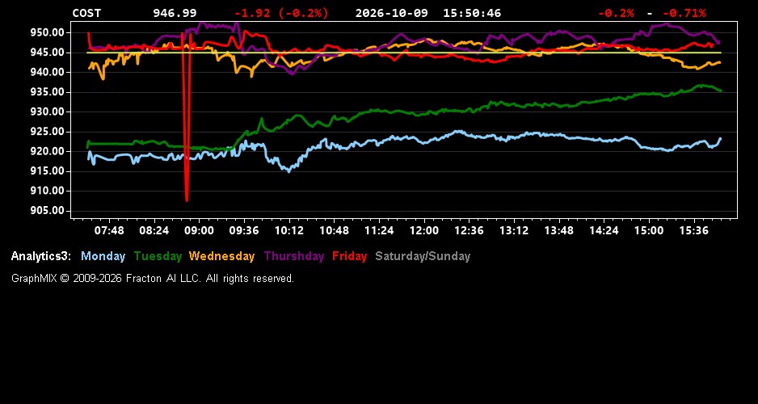
Task: Click the 10:12 time axis label
Action: tap(289, 230)
